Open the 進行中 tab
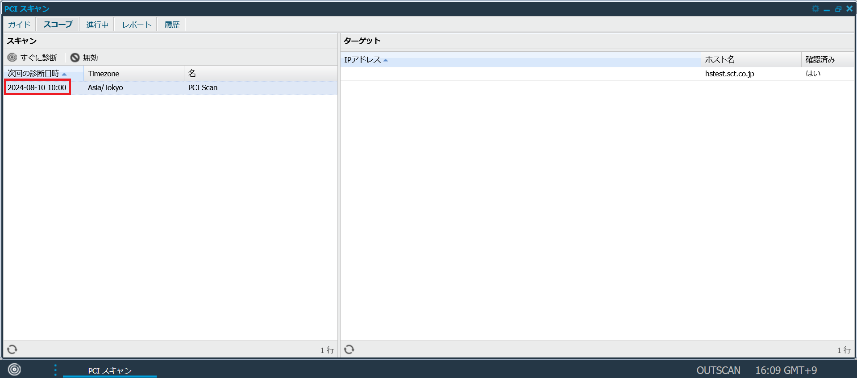 (x=97, y=25)
